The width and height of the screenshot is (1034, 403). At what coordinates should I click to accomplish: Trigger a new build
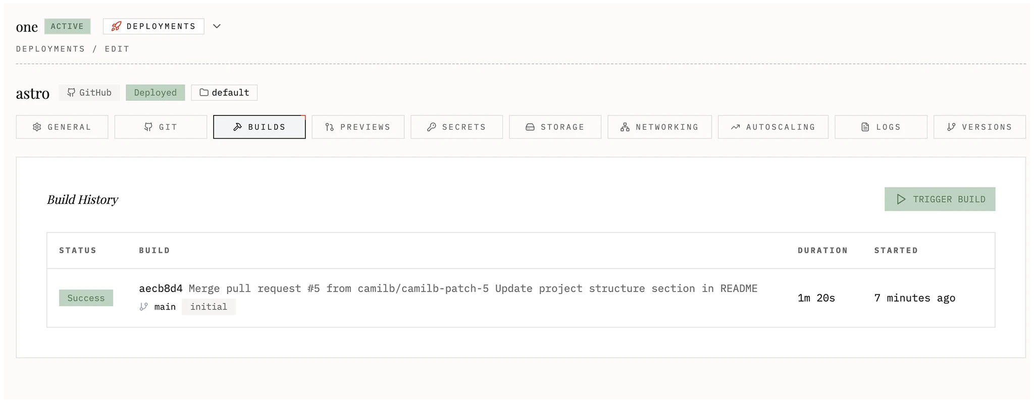[x=940, y=199]
